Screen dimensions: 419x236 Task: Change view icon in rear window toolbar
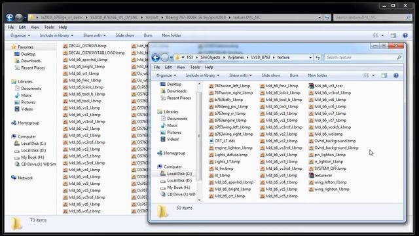tap(375, 35)
